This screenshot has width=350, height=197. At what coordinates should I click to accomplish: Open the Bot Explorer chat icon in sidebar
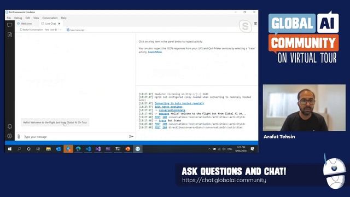pyautogui.click(x=10, y=25)
